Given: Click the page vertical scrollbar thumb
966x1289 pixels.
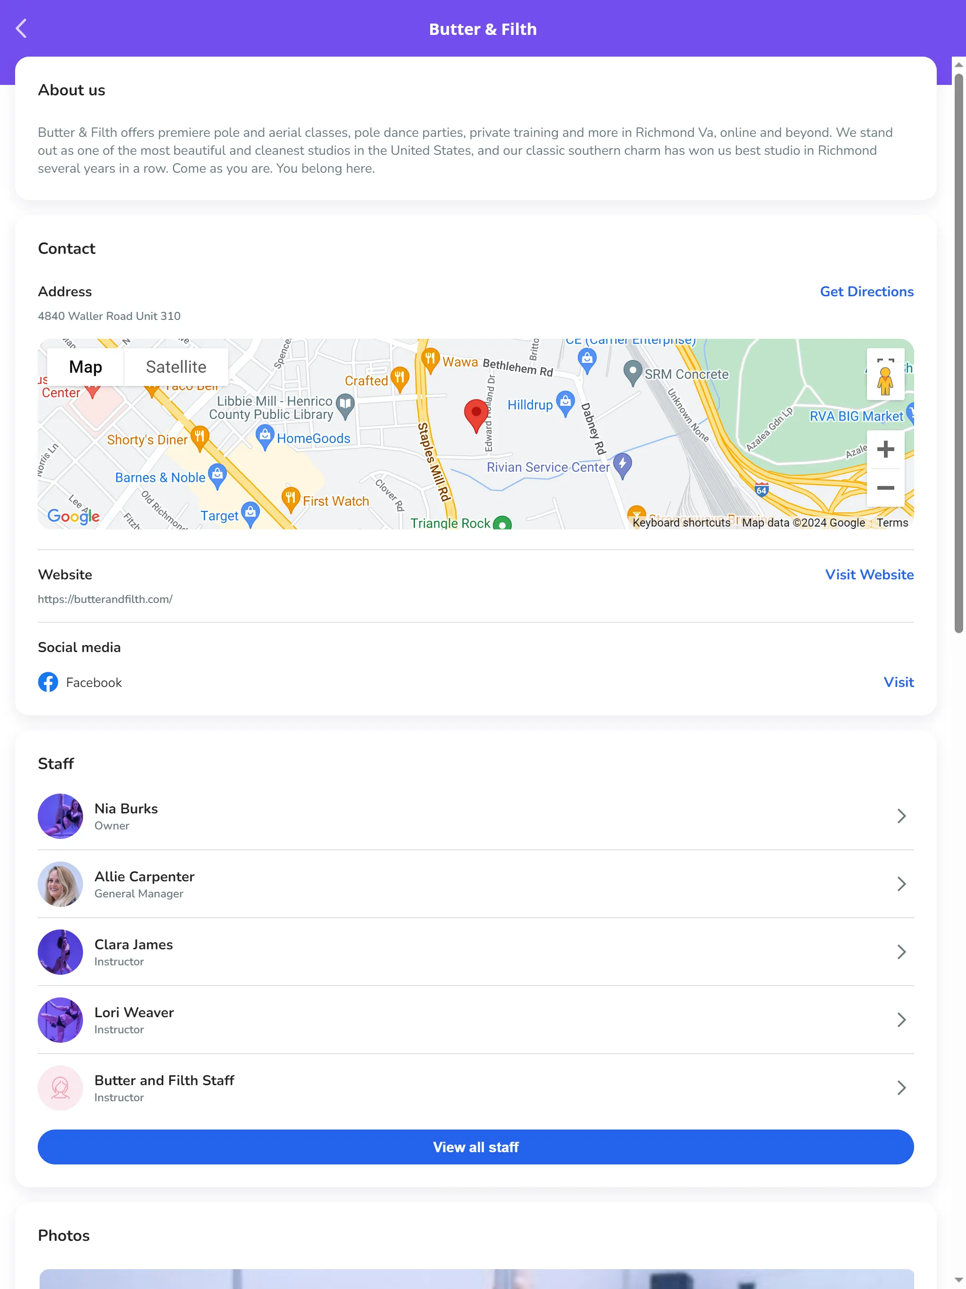Looking at the screenshot, I should 958,352.
